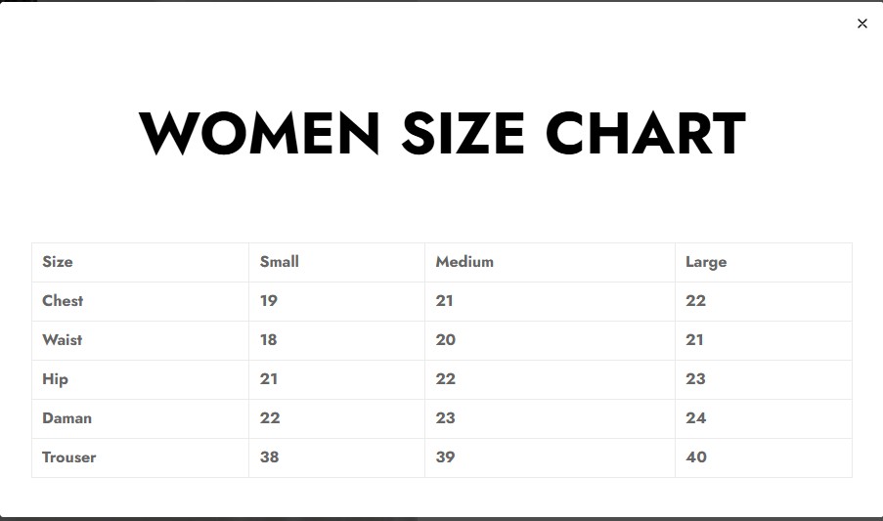Click the Large column header

click(706, 262)
